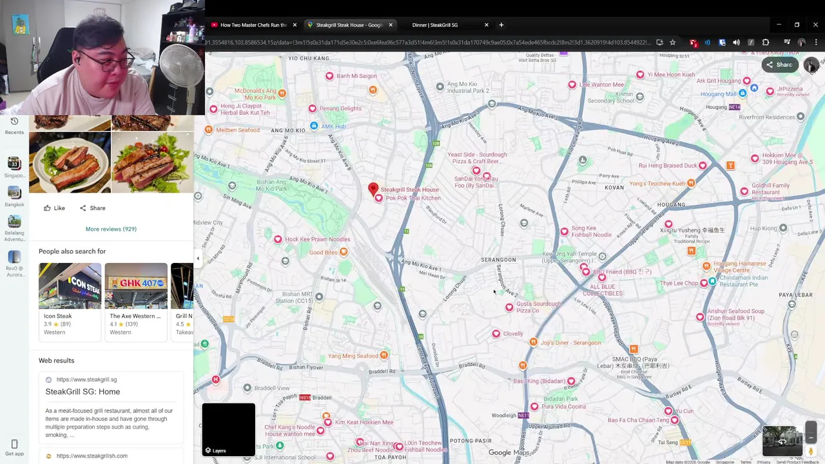Viewport: 825px width, 464px height.
Task: Click the red Steakgrill Steak House pin
Action: (x=373, y=189)
